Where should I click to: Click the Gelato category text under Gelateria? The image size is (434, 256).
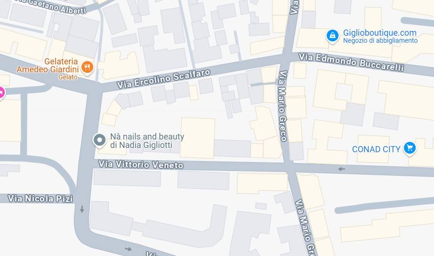(68, 77)
